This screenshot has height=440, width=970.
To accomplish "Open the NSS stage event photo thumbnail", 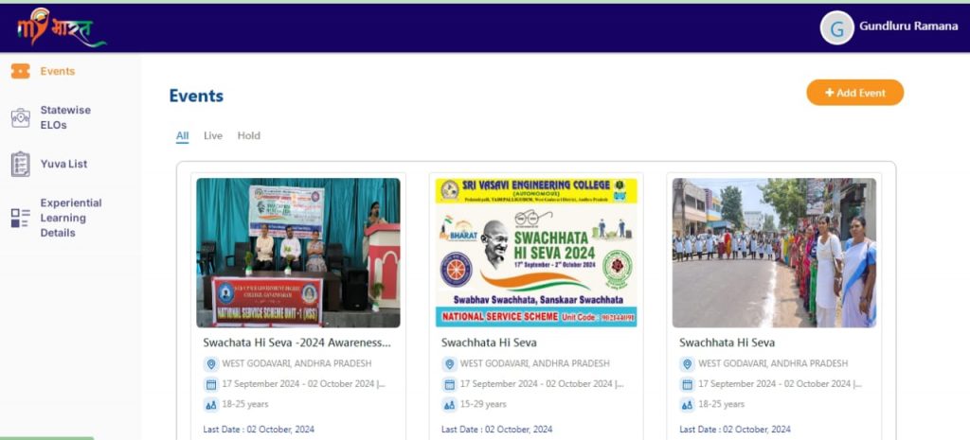I will (x=297, y=253).
